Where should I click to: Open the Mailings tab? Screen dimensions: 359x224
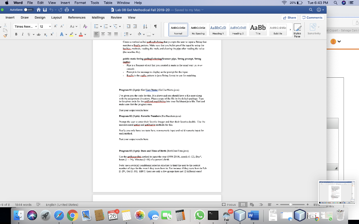[98, 17]
